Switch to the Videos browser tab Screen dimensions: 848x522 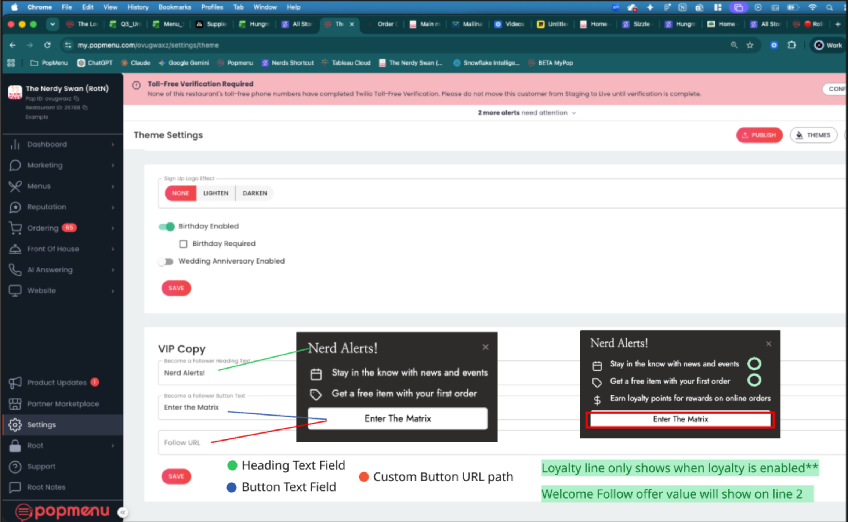coord(510,24)
